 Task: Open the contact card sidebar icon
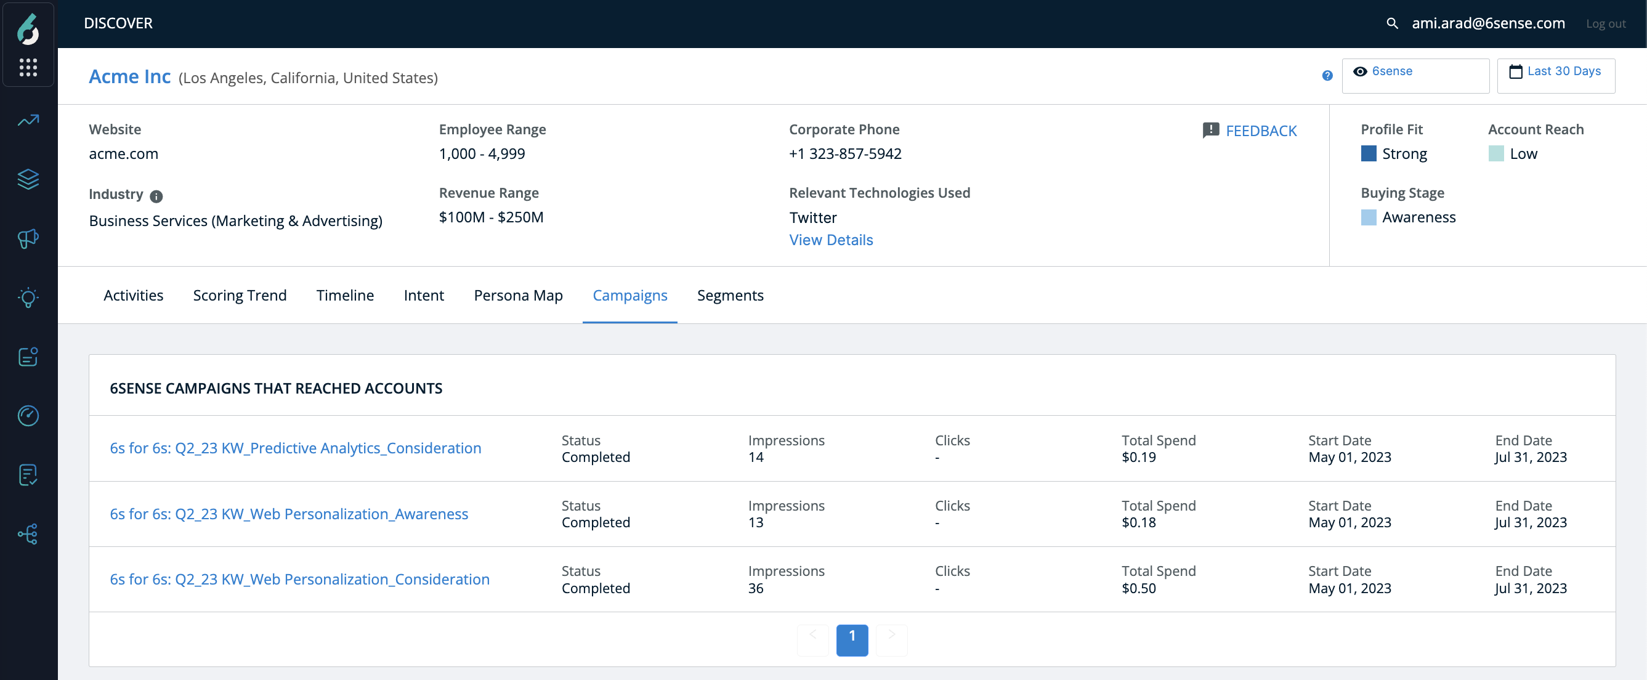[28, 357]
